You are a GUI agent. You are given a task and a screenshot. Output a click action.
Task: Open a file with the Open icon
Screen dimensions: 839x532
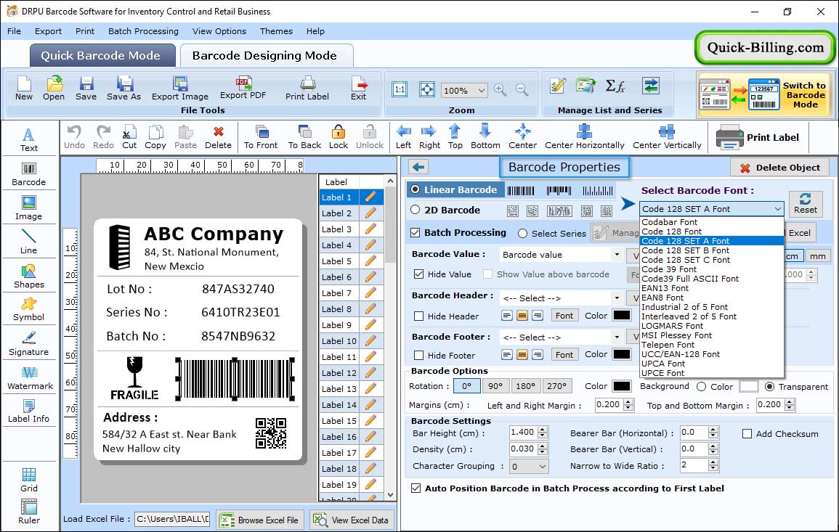pos(54,89)
